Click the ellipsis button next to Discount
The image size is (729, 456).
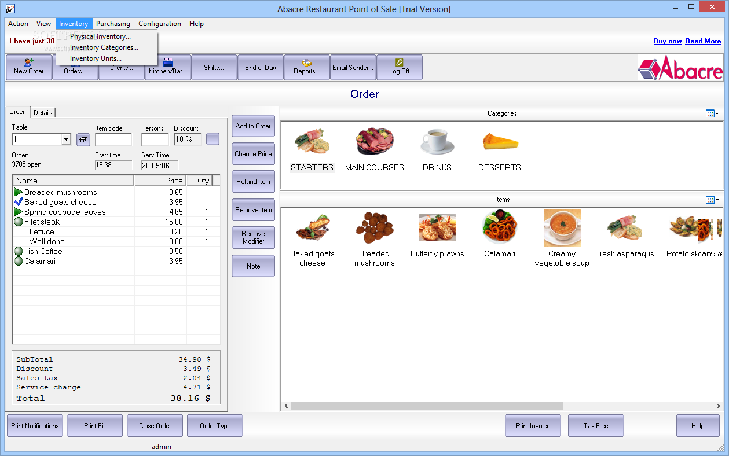coord(213,139)
